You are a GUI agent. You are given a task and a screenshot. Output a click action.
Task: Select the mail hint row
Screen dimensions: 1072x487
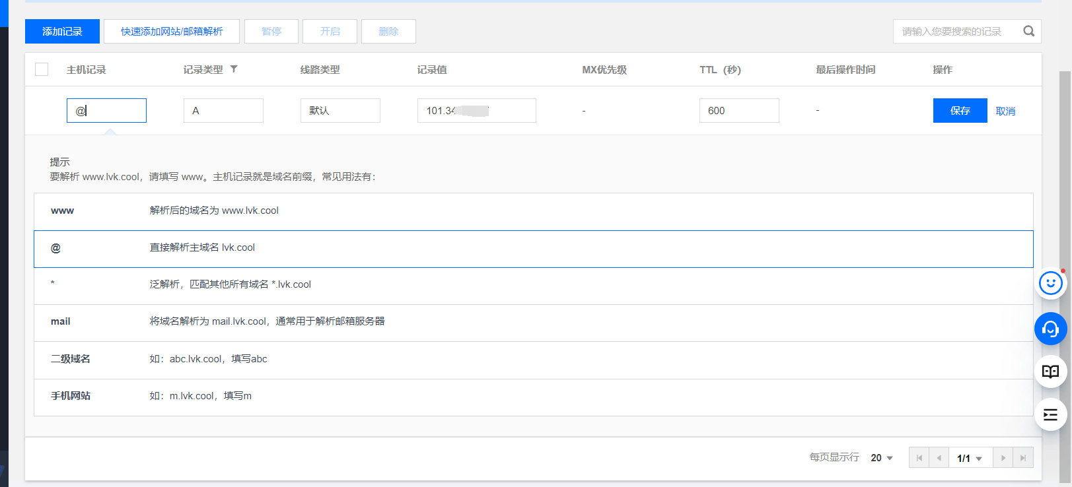(534, 323)
